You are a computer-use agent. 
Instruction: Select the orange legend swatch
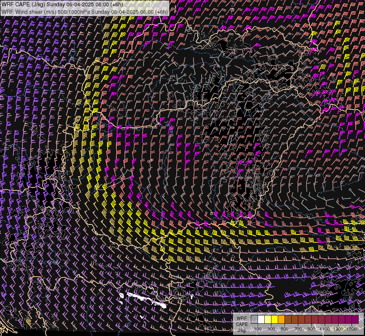click(281, 319)
